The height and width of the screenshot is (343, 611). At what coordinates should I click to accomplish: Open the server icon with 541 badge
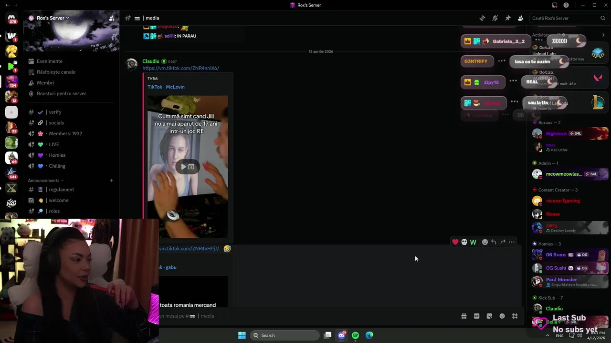click(11, 173)
